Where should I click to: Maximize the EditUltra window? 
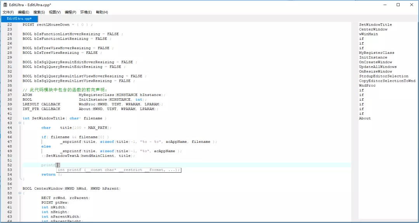coord(398,5)
